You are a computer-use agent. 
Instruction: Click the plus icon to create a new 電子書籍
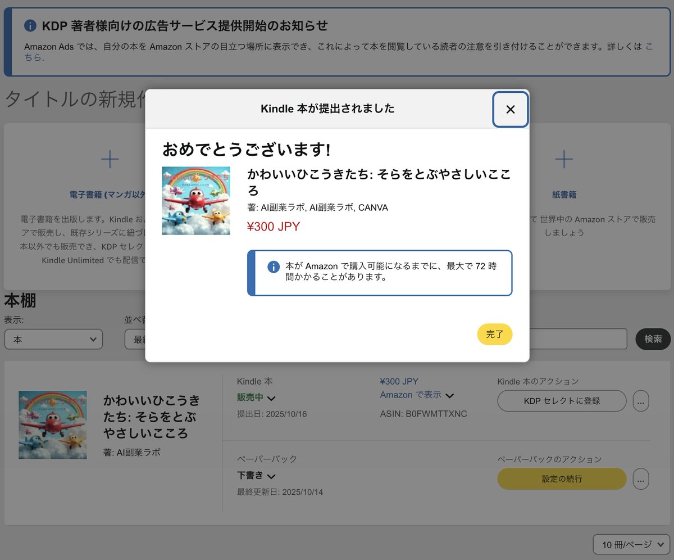[x=110, y=159]
